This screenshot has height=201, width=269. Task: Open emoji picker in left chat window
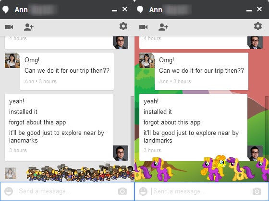9,191
